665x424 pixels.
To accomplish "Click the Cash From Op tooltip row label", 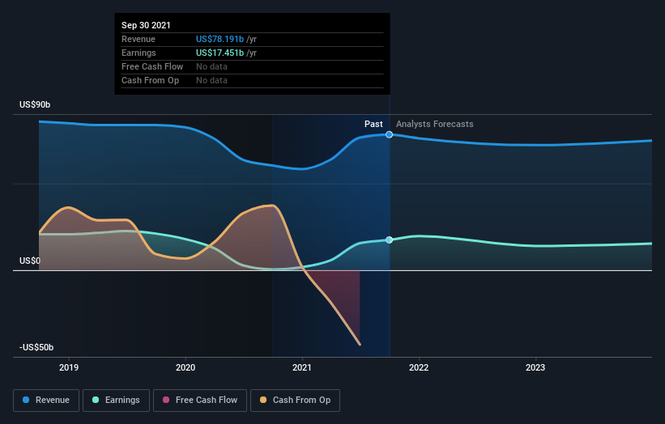I will pos(150,80).
